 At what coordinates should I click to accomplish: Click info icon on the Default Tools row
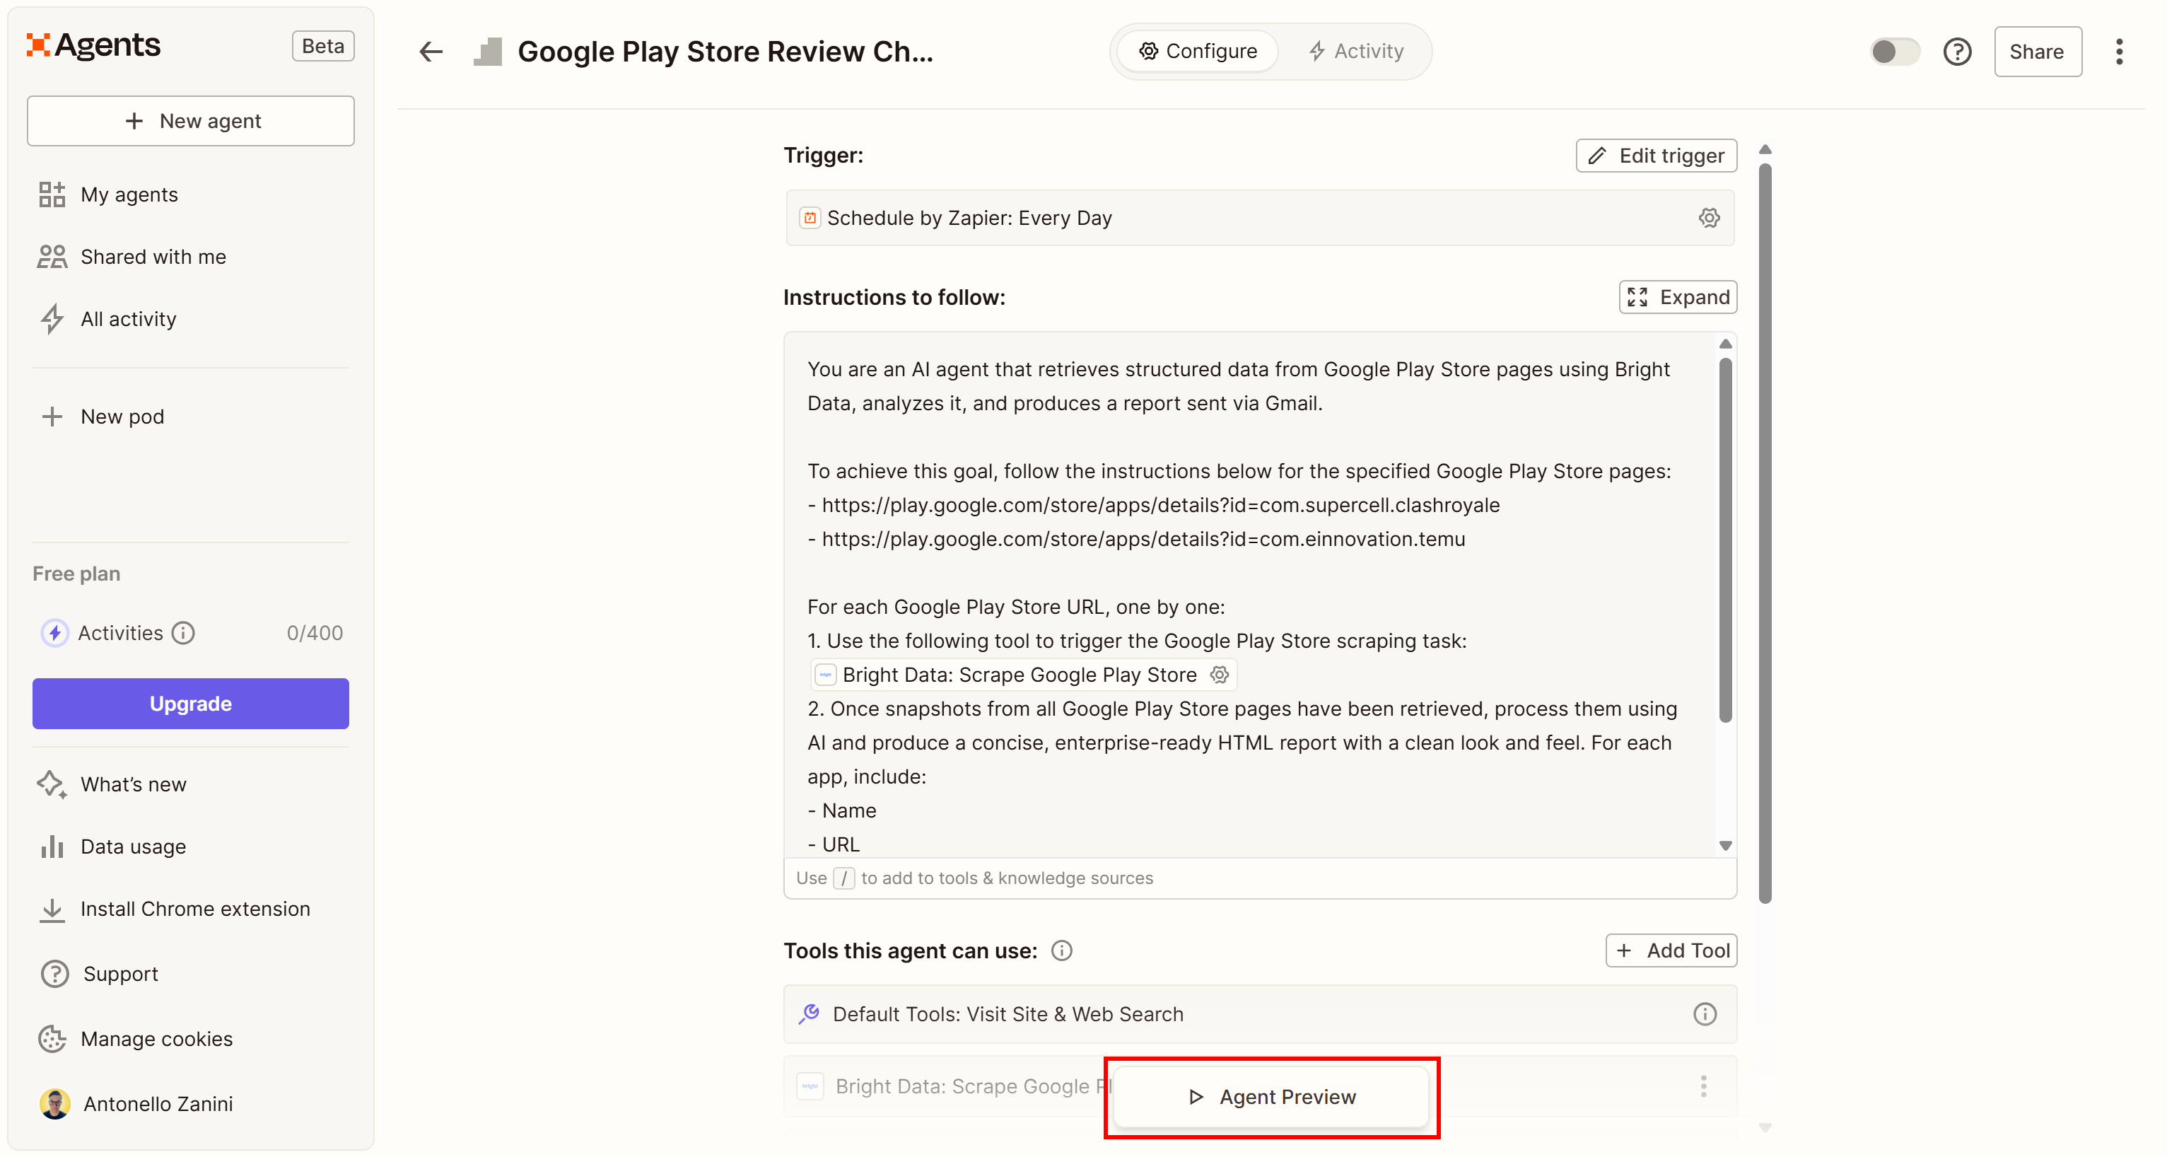coord(1705,1014)
